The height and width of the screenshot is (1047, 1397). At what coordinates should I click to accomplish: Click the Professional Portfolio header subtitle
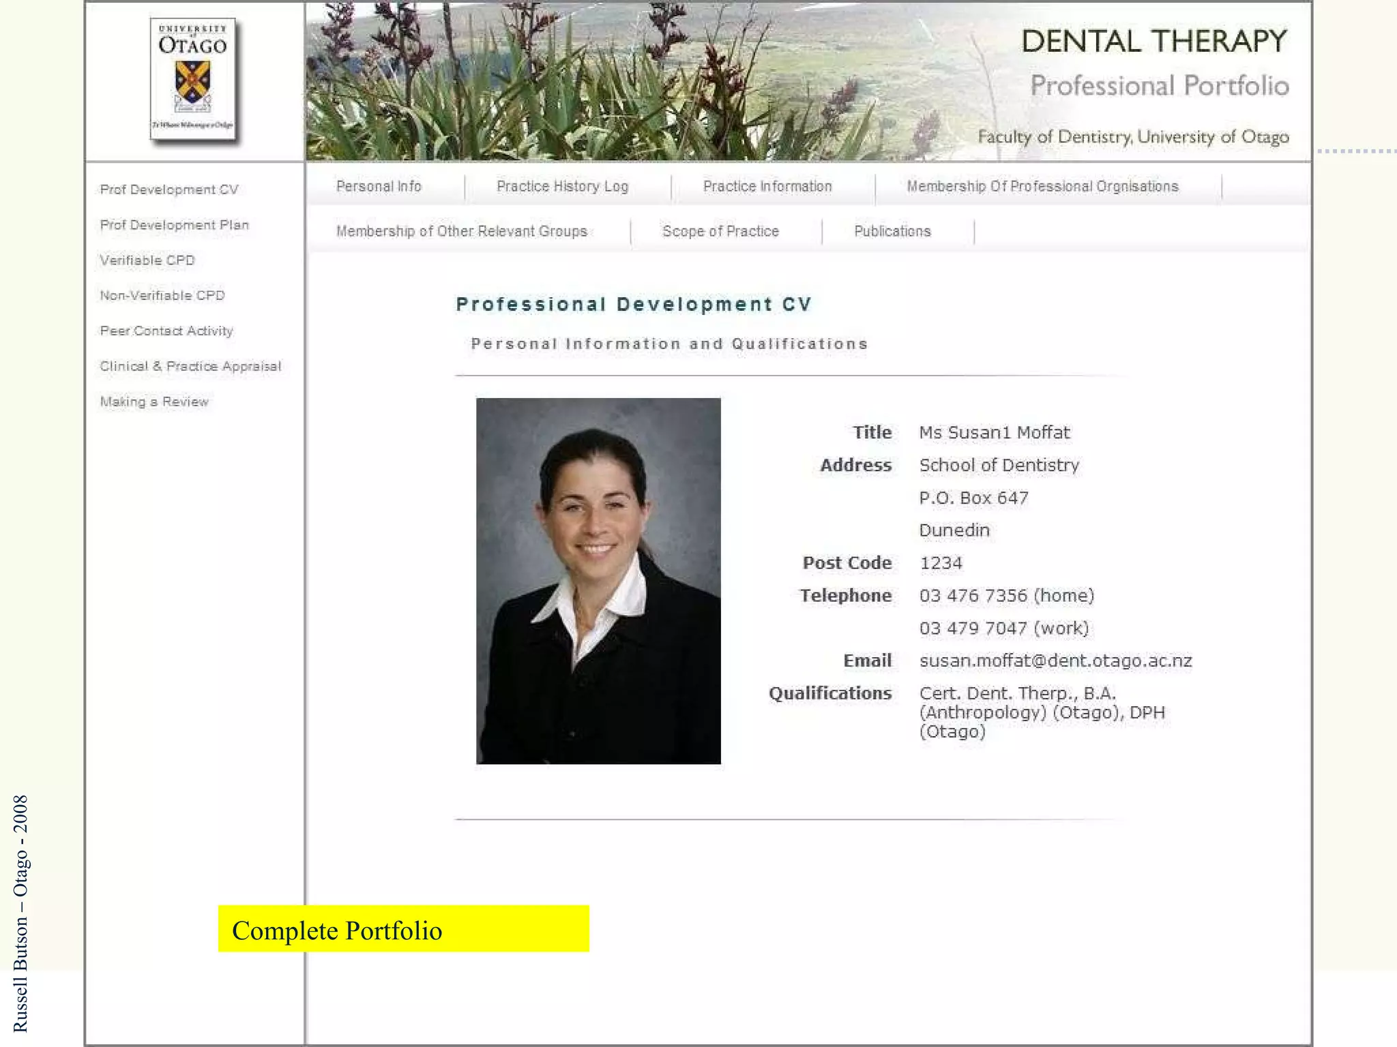(1160, 86)
